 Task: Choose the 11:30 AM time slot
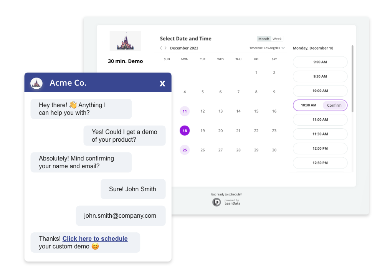(320, 134)
